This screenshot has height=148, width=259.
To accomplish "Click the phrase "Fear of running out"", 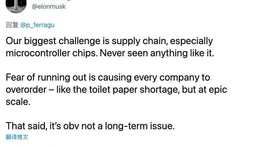I will 46,77.
